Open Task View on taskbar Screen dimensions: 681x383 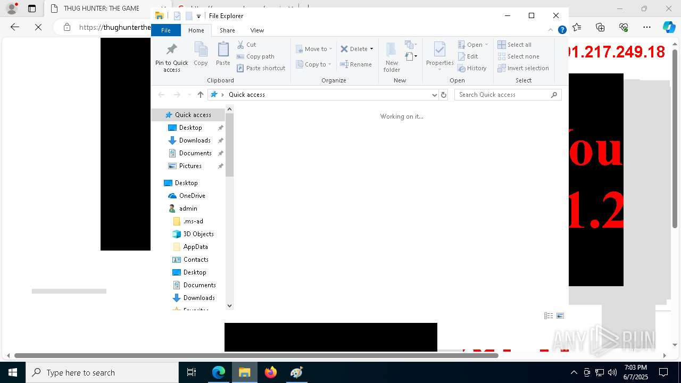[192, 372]
